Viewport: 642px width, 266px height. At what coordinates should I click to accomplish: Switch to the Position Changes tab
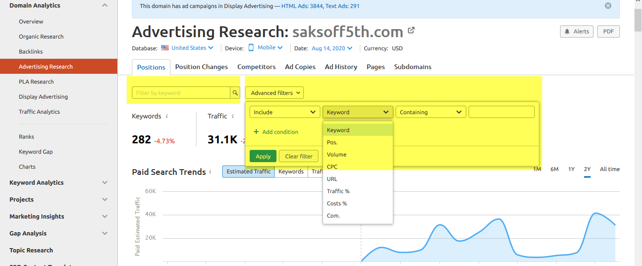202,67
